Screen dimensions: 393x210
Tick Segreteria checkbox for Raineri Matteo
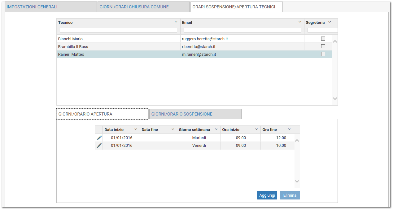[x=323, y=54]
